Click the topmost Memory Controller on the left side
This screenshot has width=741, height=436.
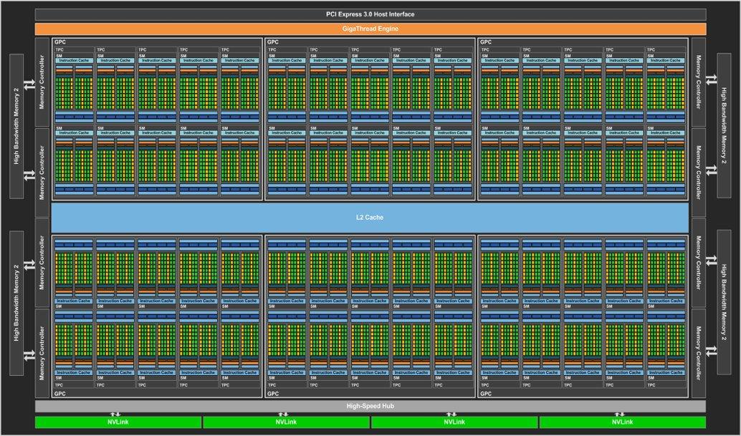[42, 82]
